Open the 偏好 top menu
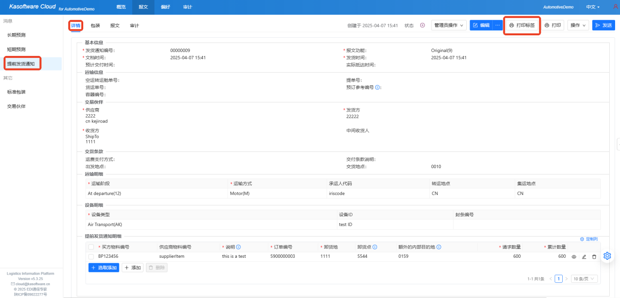The width and height of the screenshot is (620, 298). pyautogui.click(x=165, y=7)
